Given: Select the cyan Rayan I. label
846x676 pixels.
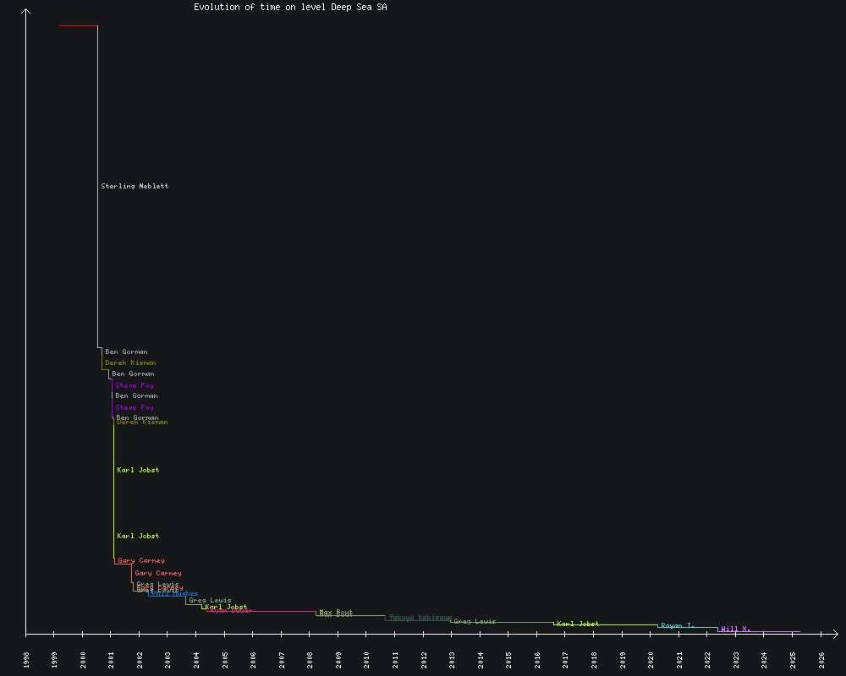Looking at the screenshot, I should tap(678, 625).
